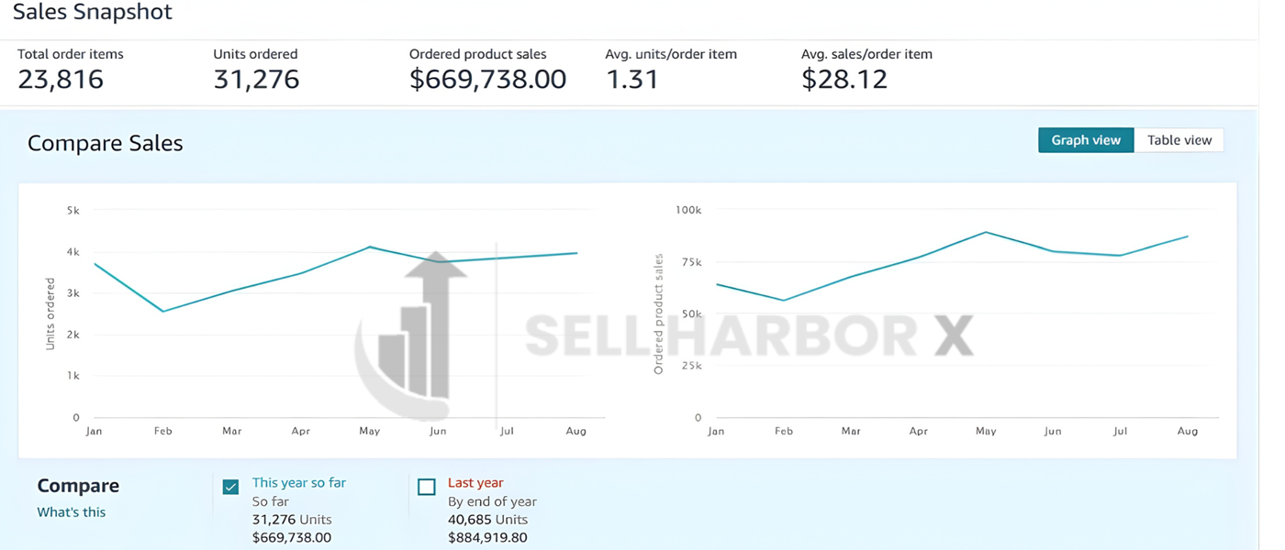
Task: Click the Units ordered value 31,276
Action: 256,80
